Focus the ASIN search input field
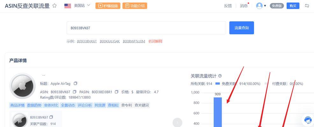The image size is (314, 127). coord(146,28)
